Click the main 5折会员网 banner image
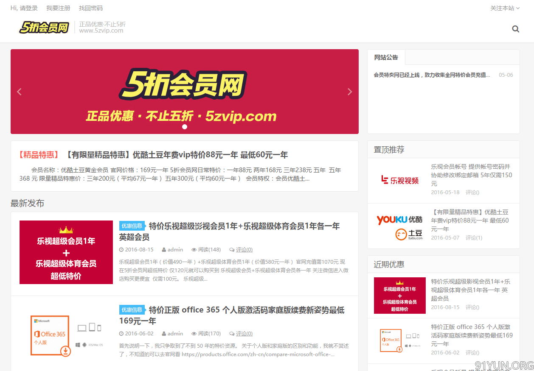534x371 pixels. 185,92
